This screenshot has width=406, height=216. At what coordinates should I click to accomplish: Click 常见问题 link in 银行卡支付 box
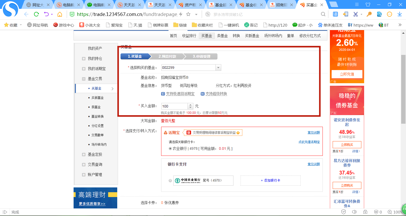tap(314, 164)
